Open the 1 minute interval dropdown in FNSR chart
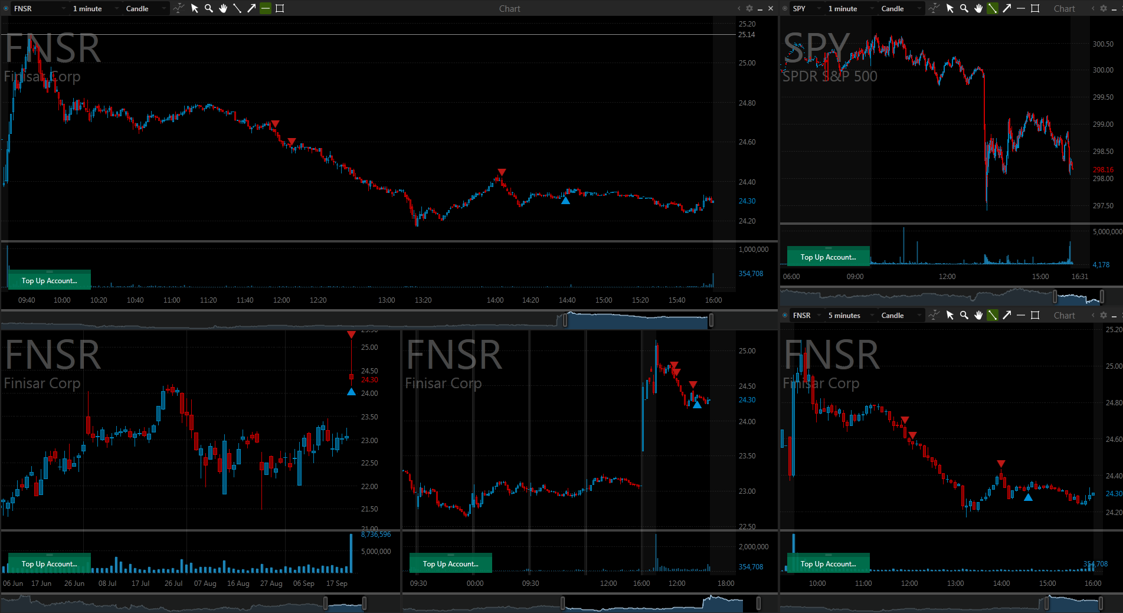The height and width of the screenshot is (613, 1123). [94, 8]
